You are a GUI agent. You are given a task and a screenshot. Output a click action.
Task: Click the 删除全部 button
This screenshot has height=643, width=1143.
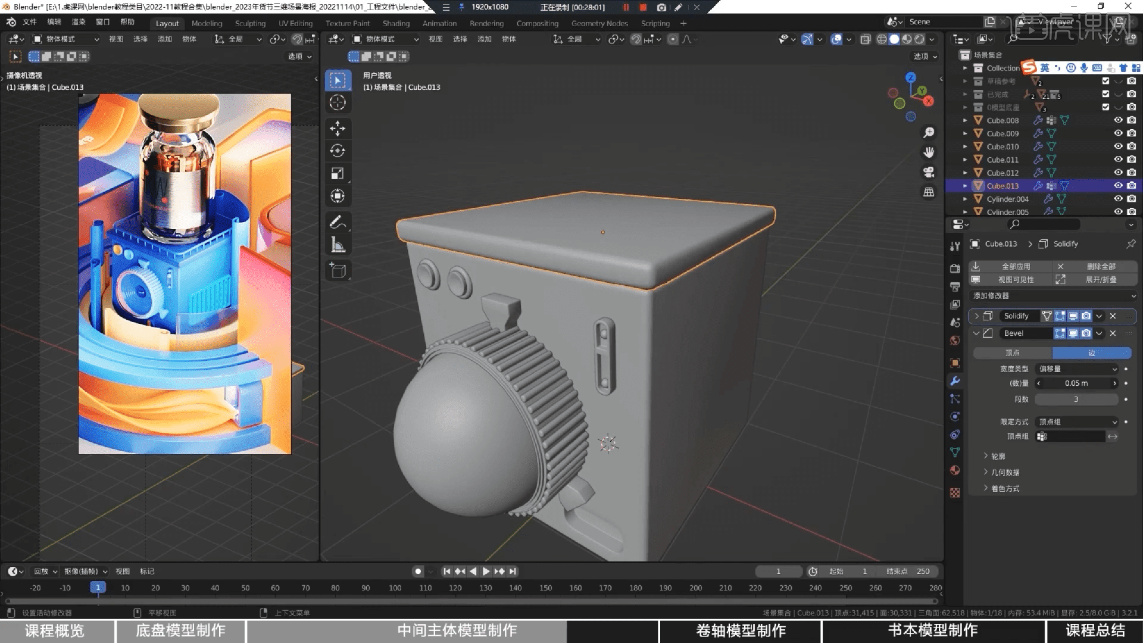click(1095, 266)
